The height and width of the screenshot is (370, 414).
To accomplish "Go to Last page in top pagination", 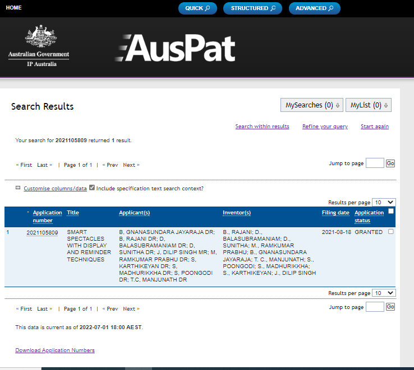I will pos(45,165).
